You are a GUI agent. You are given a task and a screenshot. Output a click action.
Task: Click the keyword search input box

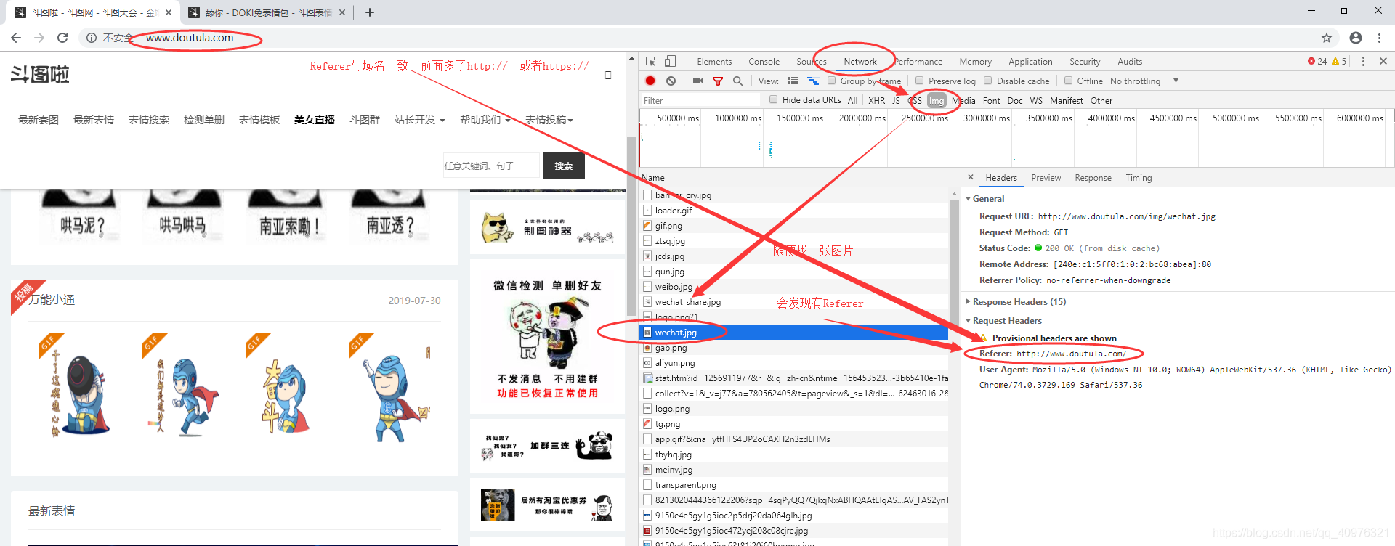[x=492, y=166]
